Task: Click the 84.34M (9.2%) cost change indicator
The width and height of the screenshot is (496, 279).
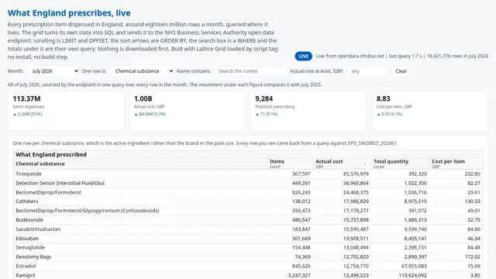Action: (150, 114)
